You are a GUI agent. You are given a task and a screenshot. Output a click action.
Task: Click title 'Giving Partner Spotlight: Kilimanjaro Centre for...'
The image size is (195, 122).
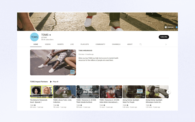coord(154,101)
